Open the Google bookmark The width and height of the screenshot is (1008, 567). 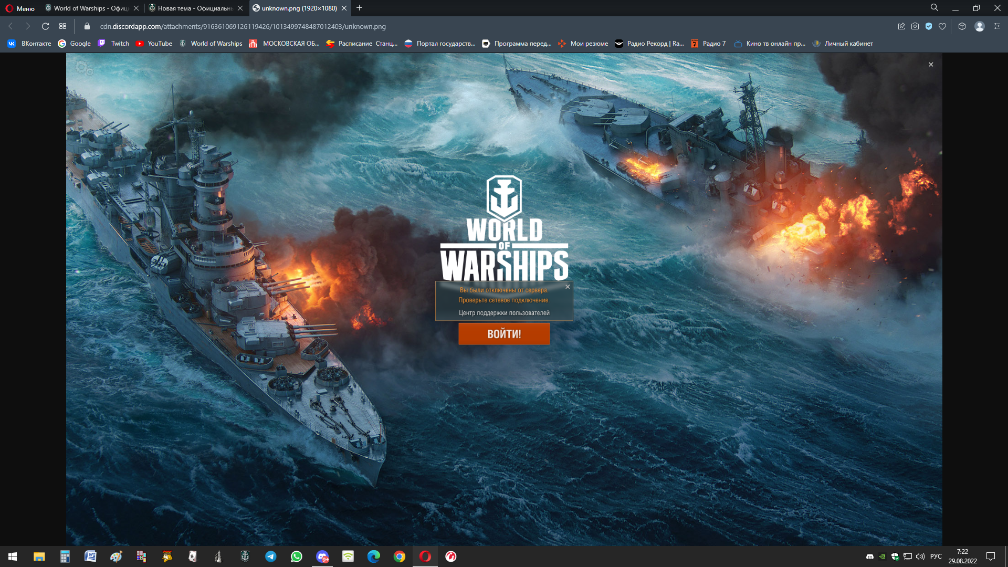point(75,44)
